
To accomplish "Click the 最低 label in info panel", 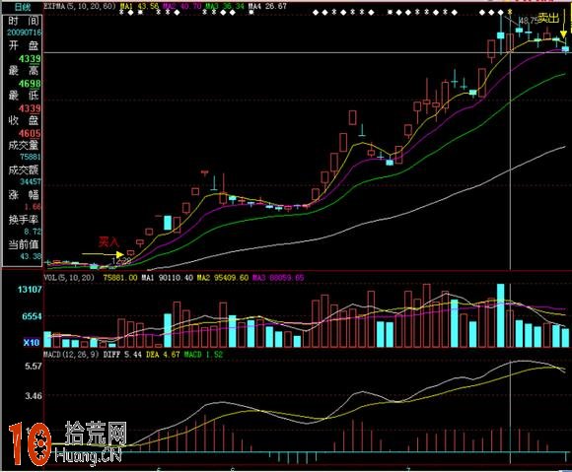I will point(24,96).
